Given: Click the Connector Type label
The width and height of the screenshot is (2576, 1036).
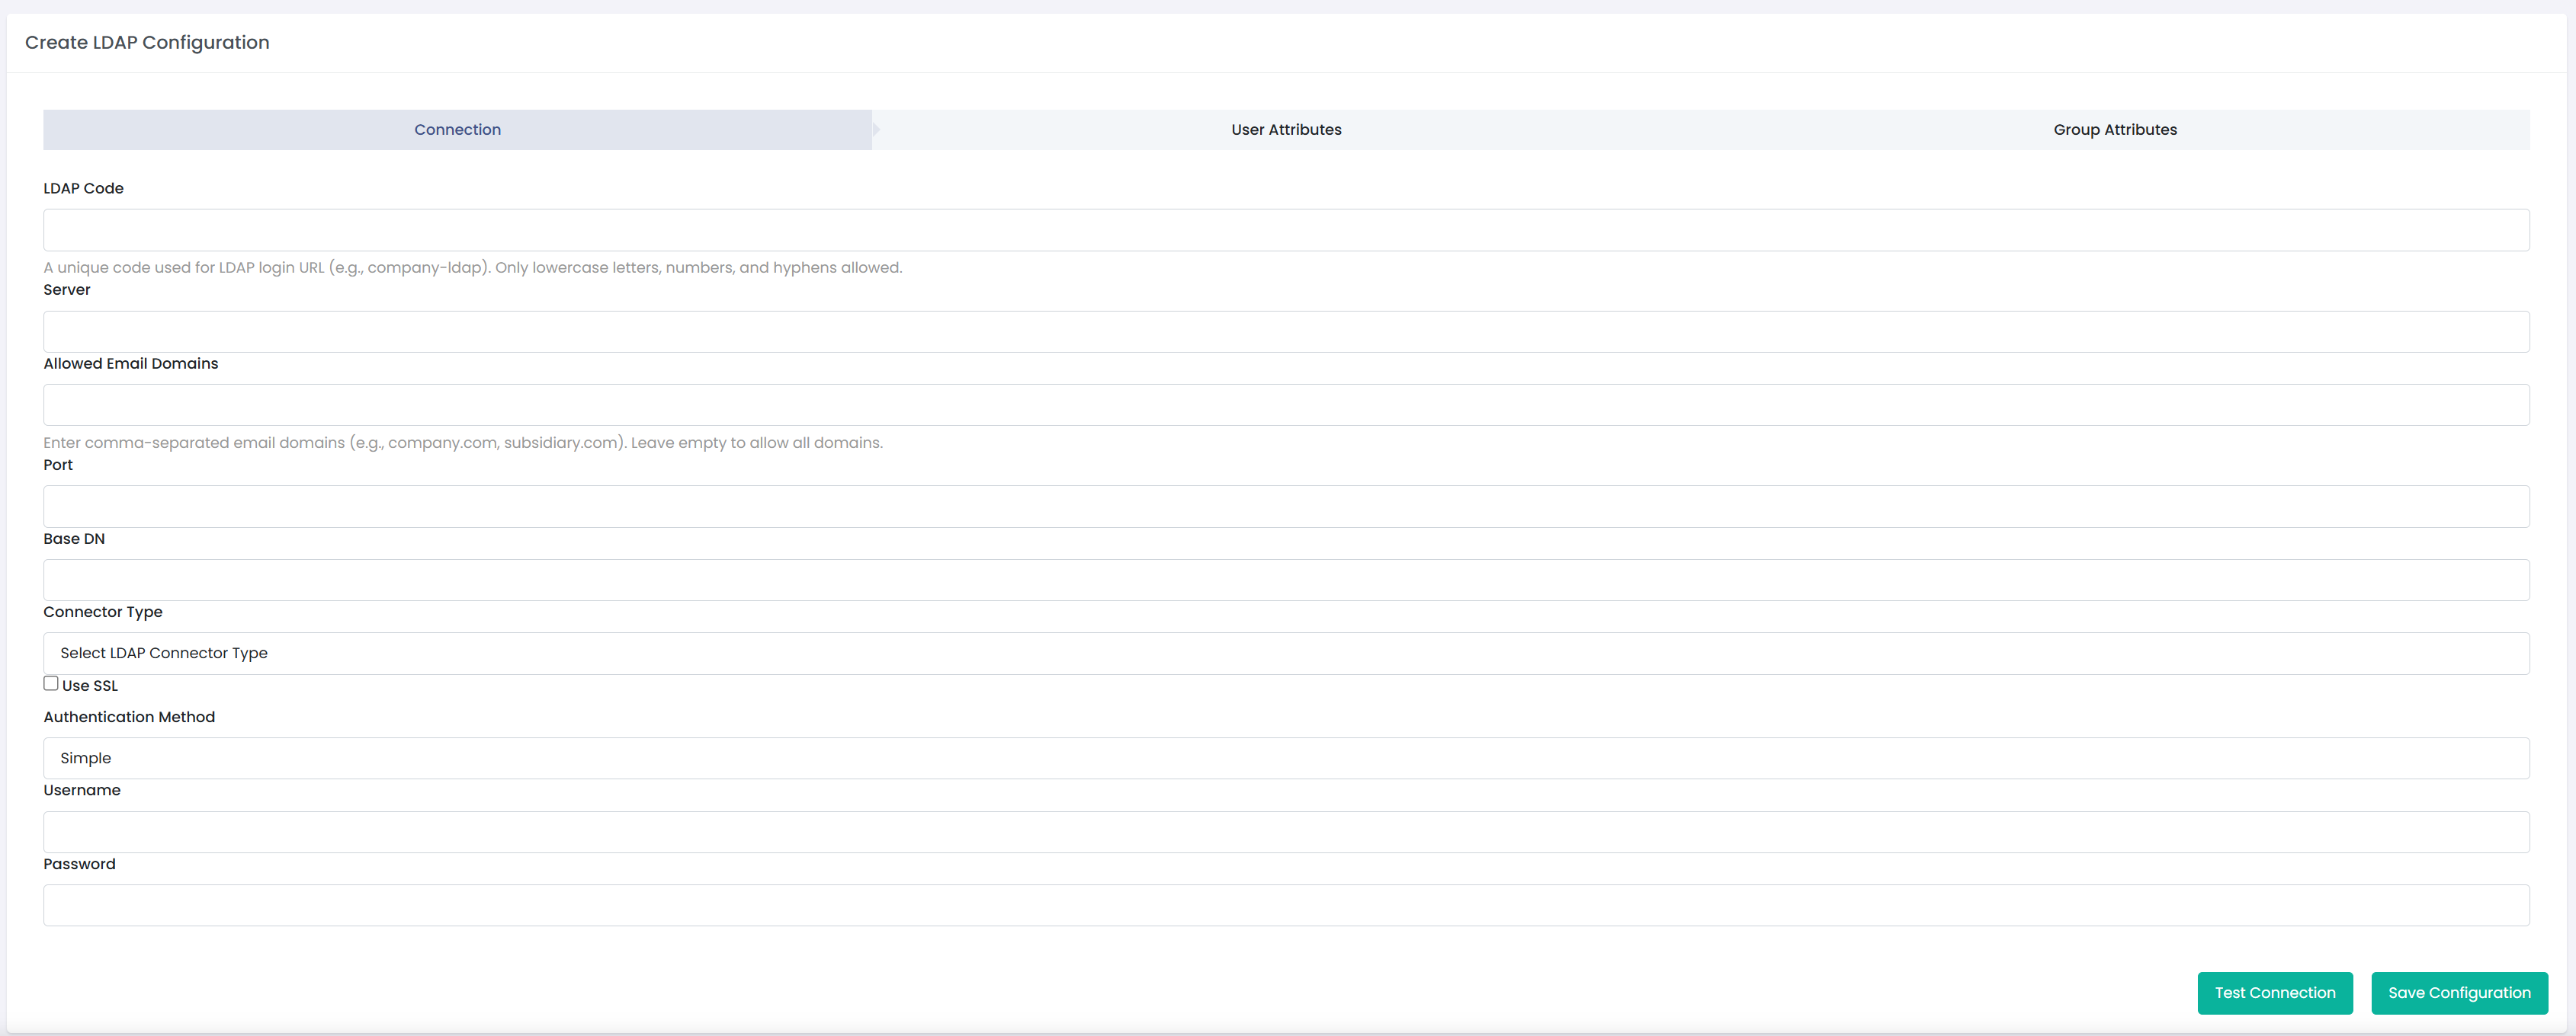Looking at the screenshot, I should pos(102,612).
